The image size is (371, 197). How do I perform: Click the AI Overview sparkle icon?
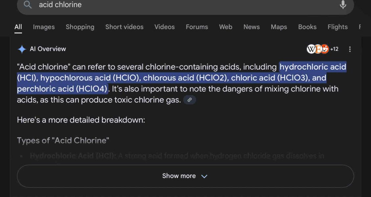pyautogui.click(x=22, y=49)
